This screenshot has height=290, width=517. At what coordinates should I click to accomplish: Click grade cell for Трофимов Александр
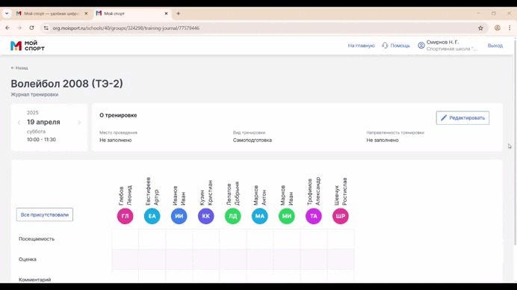click(x=314, y=259)
